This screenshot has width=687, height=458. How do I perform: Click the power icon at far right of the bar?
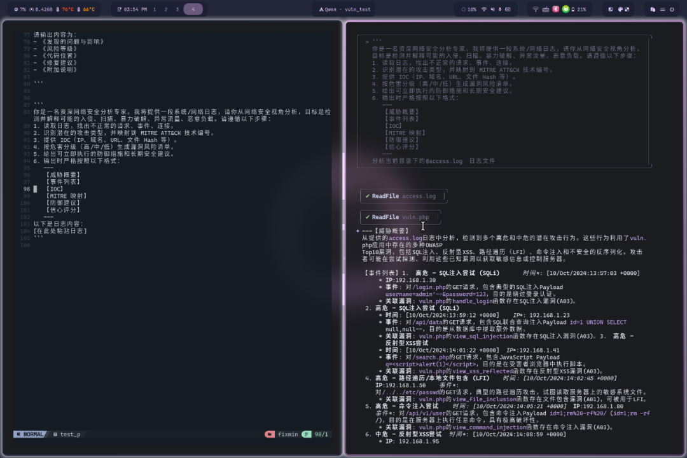[x=672, y=9]
